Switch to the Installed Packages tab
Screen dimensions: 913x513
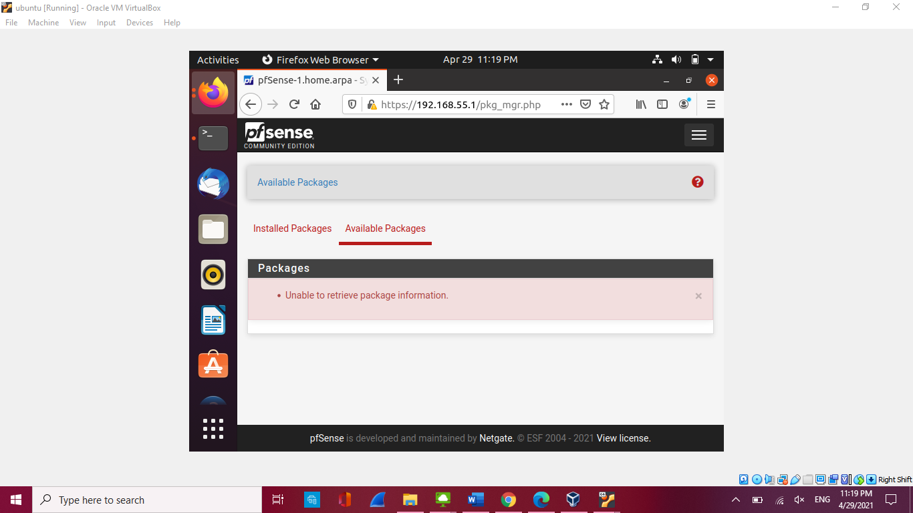(x=292, y=228)
